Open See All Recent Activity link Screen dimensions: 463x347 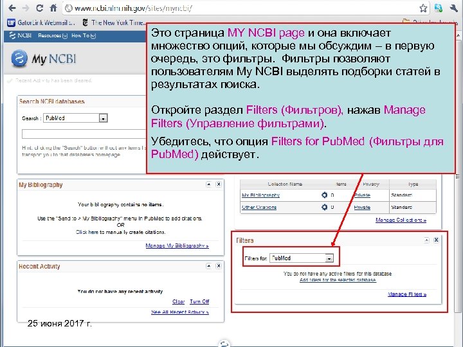point(180,312)
